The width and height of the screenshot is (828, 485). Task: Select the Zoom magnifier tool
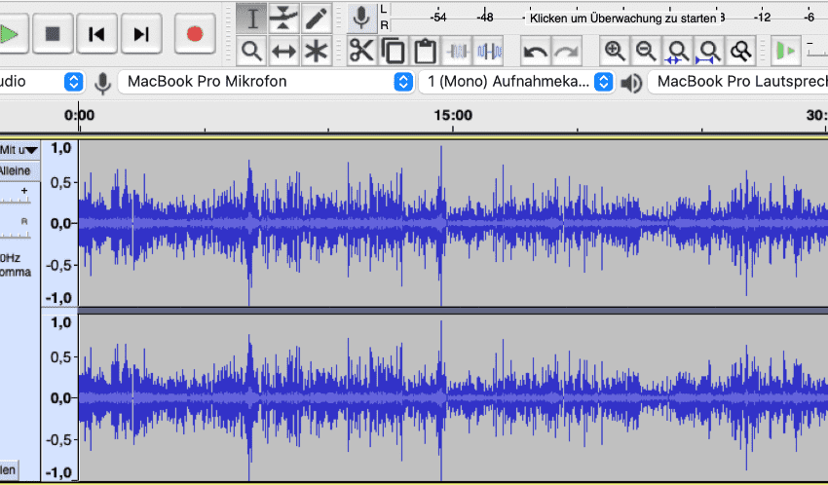tap(252, 52)
